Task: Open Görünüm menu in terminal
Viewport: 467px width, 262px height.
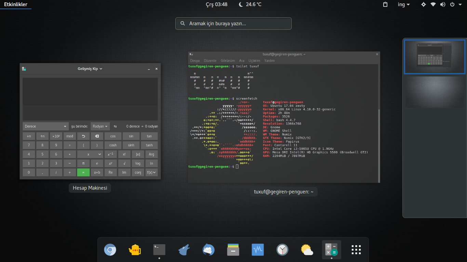Action: (x=228, y=61)
